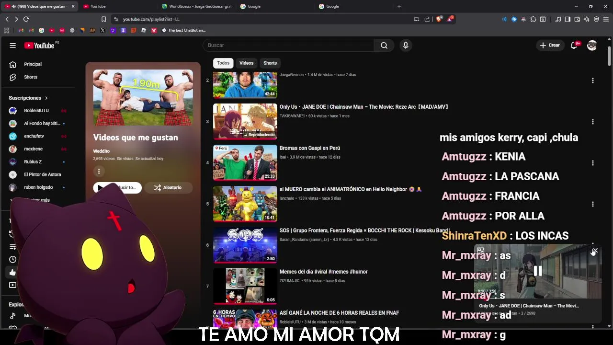Close the mini player

tap(595, 251)
